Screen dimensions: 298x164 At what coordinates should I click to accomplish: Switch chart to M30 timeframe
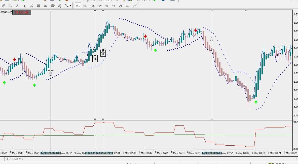click(99, 6)
